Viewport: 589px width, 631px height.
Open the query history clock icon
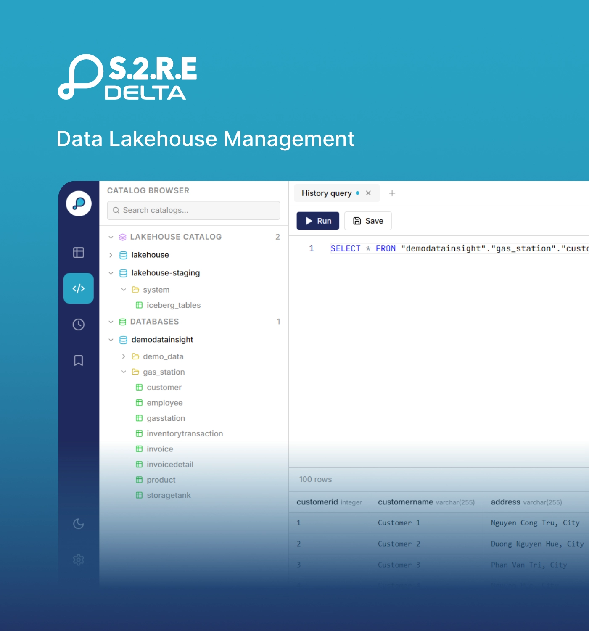[x=79, y=325]
